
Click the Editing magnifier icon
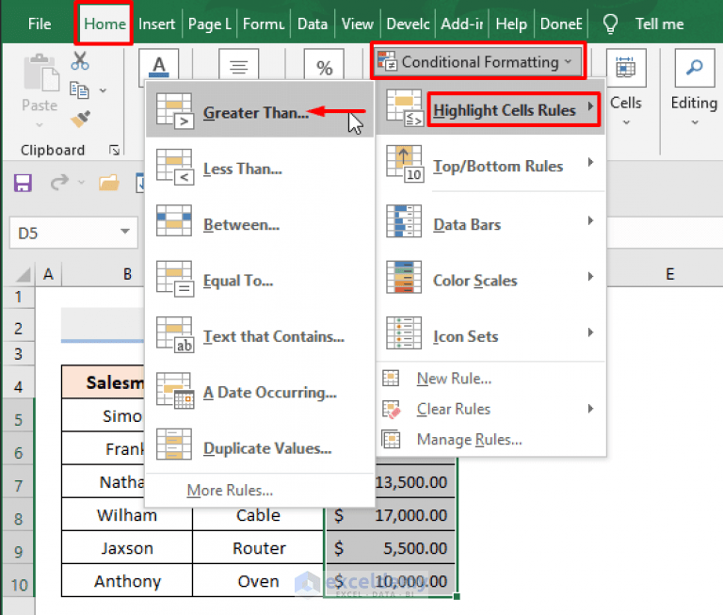(x=695, y=69)
